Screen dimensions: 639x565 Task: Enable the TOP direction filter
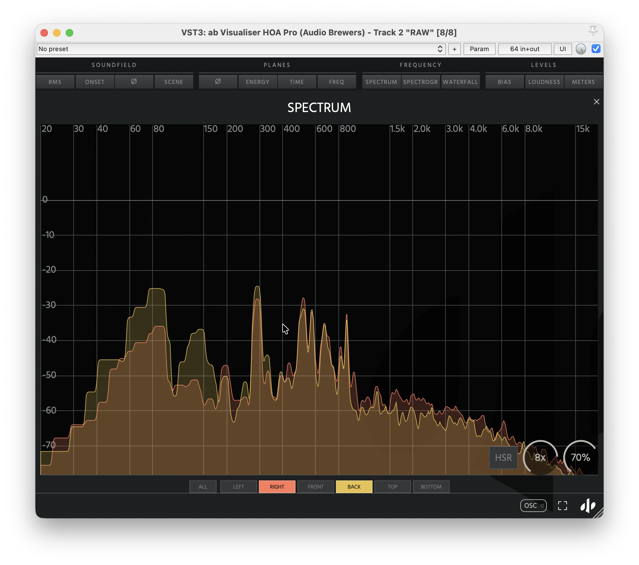click(x=393, y=487)
